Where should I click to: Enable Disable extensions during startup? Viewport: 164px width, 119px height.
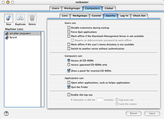(69, 28)
